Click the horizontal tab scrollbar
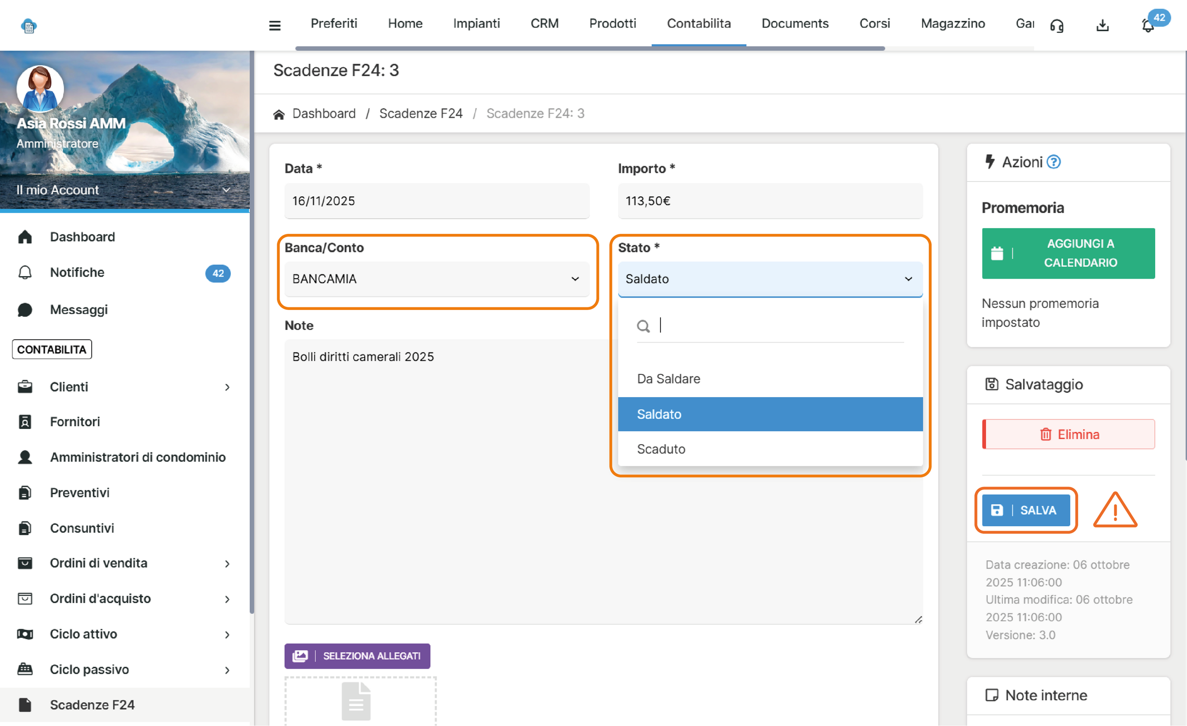The width and height of the screenshot is (1187, 726). [x=590, y=48]
